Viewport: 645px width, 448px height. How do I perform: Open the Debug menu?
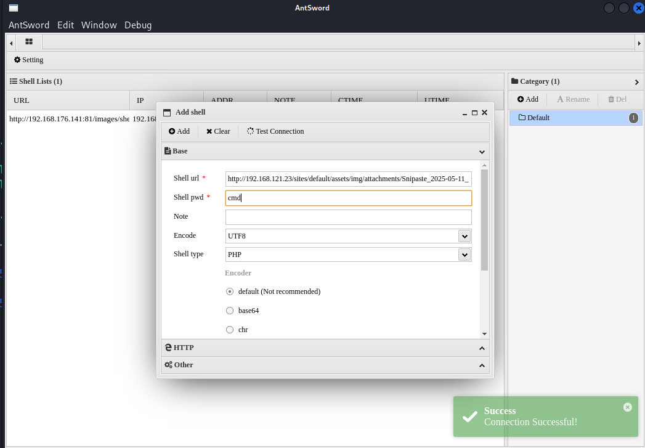pos(138,25)
